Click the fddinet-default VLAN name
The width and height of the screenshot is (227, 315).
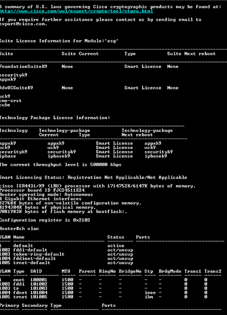(x=34, y=258)
